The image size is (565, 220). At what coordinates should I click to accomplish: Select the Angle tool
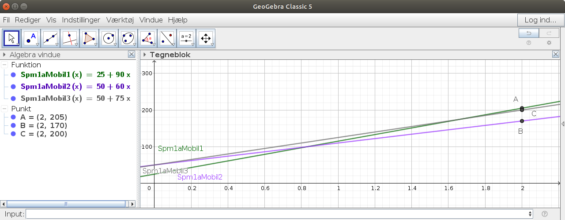[x=147, y=39]
